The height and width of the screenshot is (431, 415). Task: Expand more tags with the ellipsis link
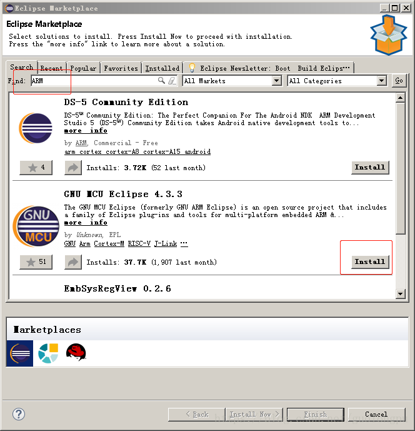pos(184,243)
